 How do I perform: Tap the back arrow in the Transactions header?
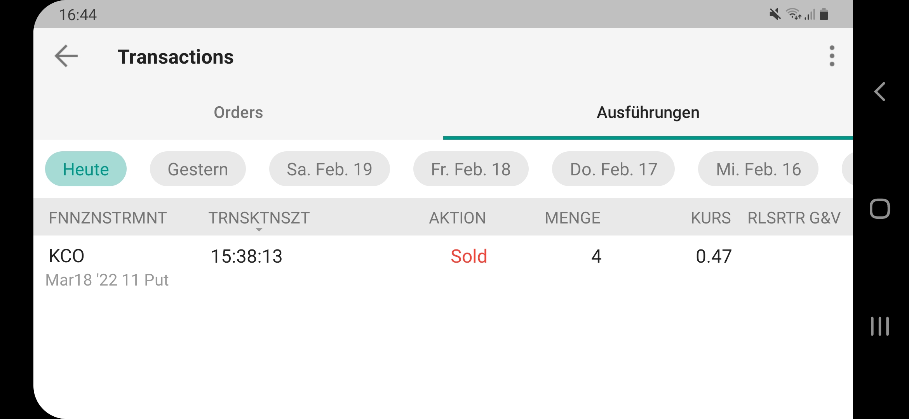(x=66, y=56)
